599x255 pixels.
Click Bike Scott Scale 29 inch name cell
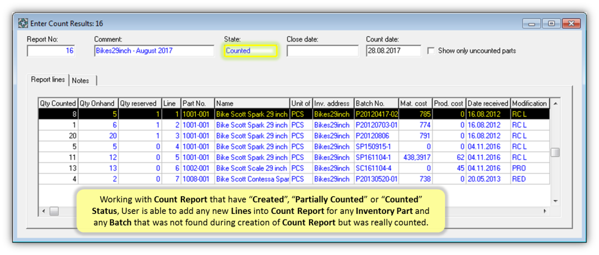[x=252, y=168]
